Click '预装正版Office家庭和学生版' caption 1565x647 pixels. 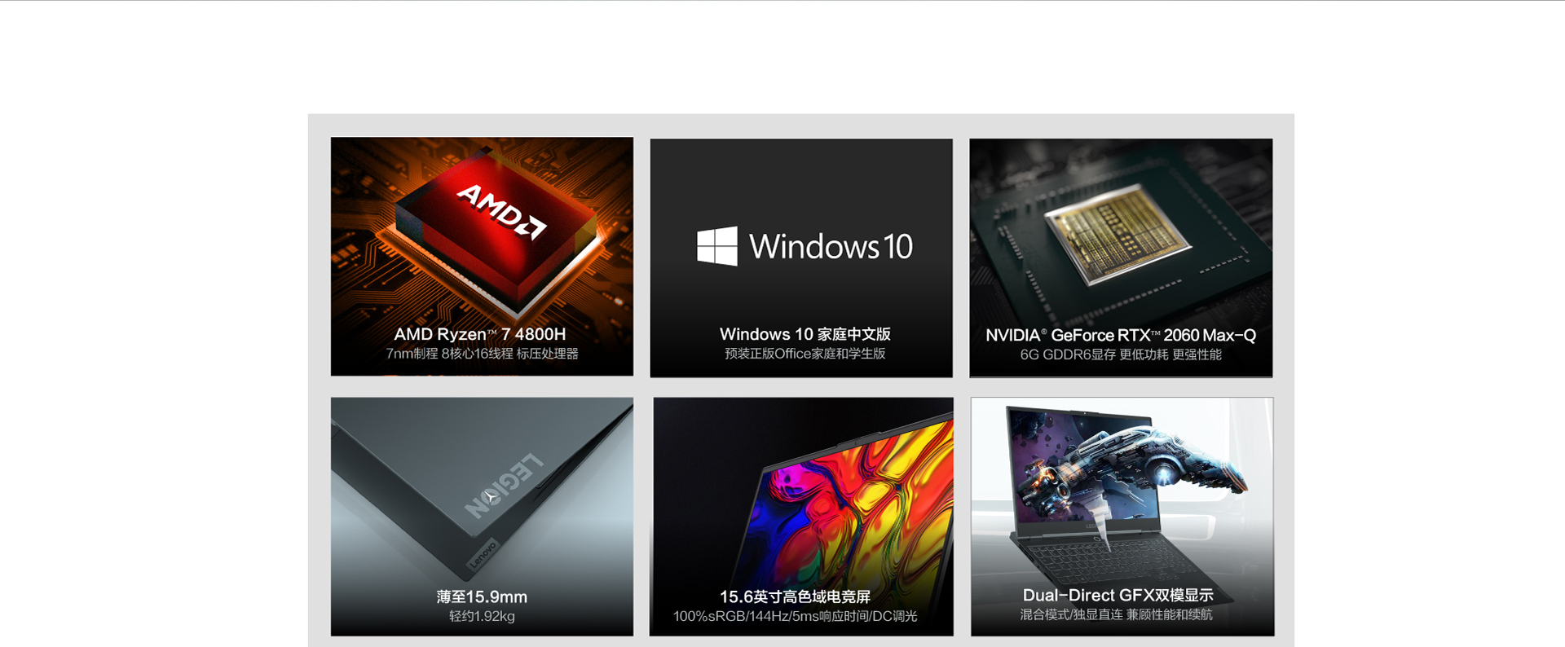[805, 354]
